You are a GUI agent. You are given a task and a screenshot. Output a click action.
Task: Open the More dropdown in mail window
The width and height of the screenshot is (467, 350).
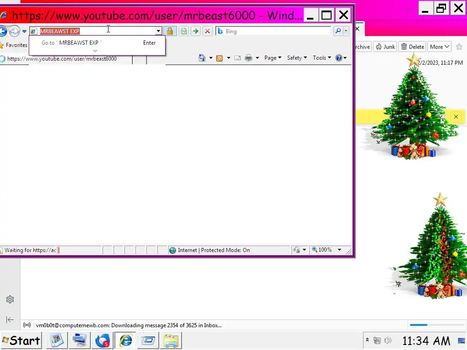tap(439, 47)
